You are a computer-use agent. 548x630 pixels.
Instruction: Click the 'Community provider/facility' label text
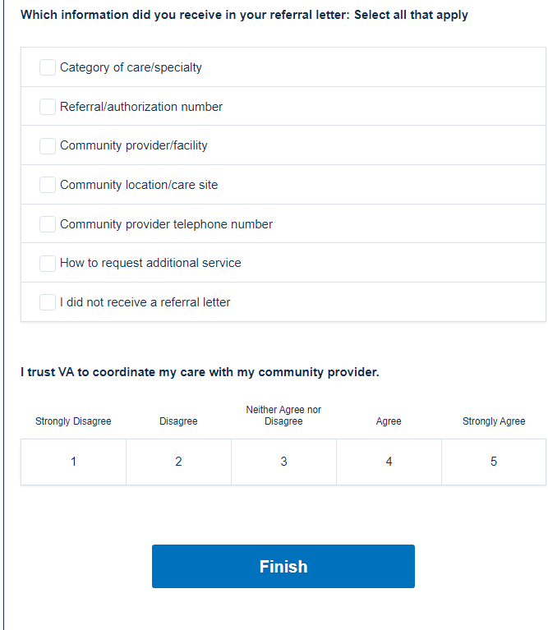(134, 145)
